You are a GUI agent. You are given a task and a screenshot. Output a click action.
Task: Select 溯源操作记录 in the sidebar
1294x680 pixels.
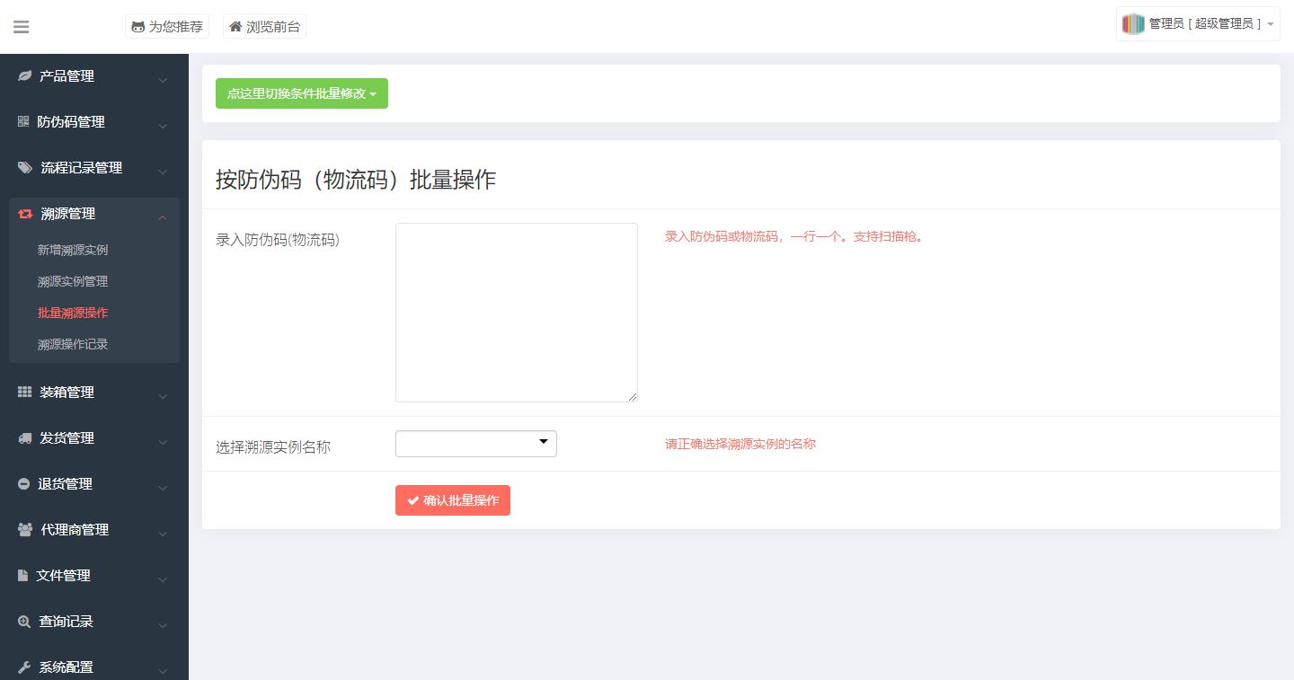click(73, 343)
